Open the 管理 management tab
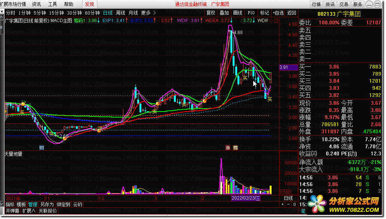 coord(33,204)
